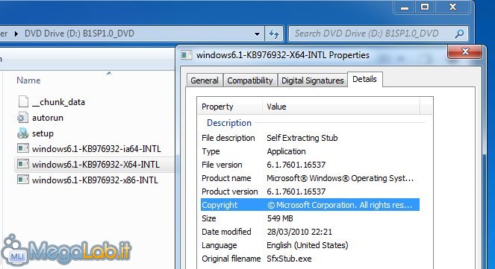This screenshot has height=269, width=495.
Task: Select the autorun file name
Action: pos(48,118)
